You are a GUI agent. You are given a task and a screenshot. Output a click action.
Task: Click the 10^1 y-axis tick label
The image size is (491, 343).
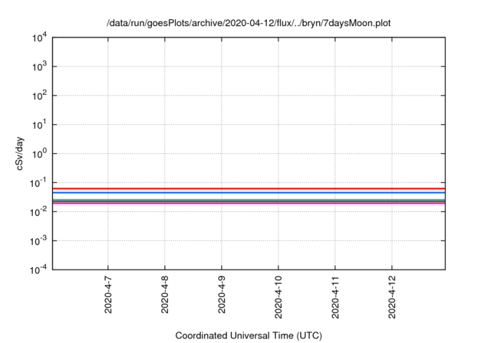point(39,125)
